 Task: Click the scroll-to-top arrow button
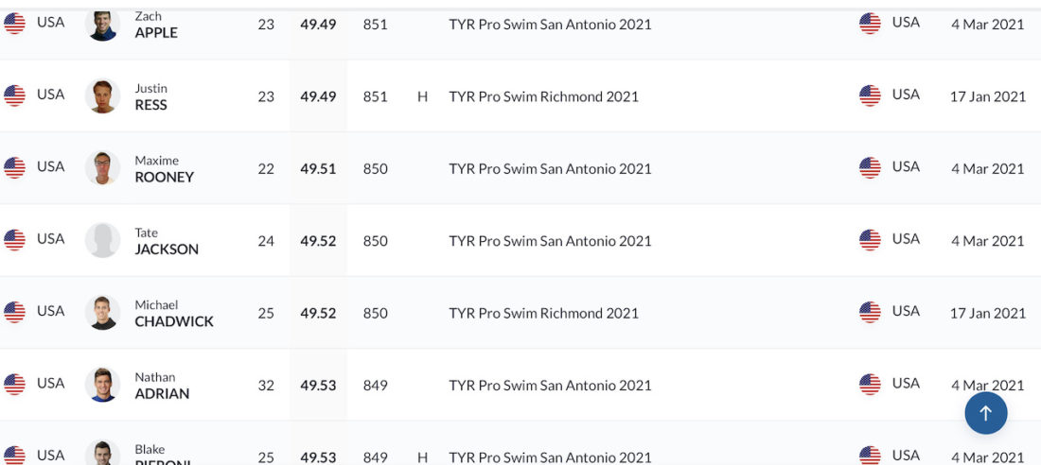coord(985,413)
